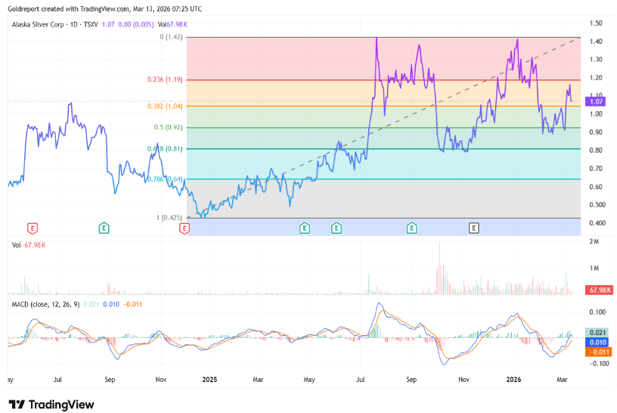Click the first red earnings E marker
Image resolution: width=617 pixels, height=413 pixels.
tap(32, 227)
